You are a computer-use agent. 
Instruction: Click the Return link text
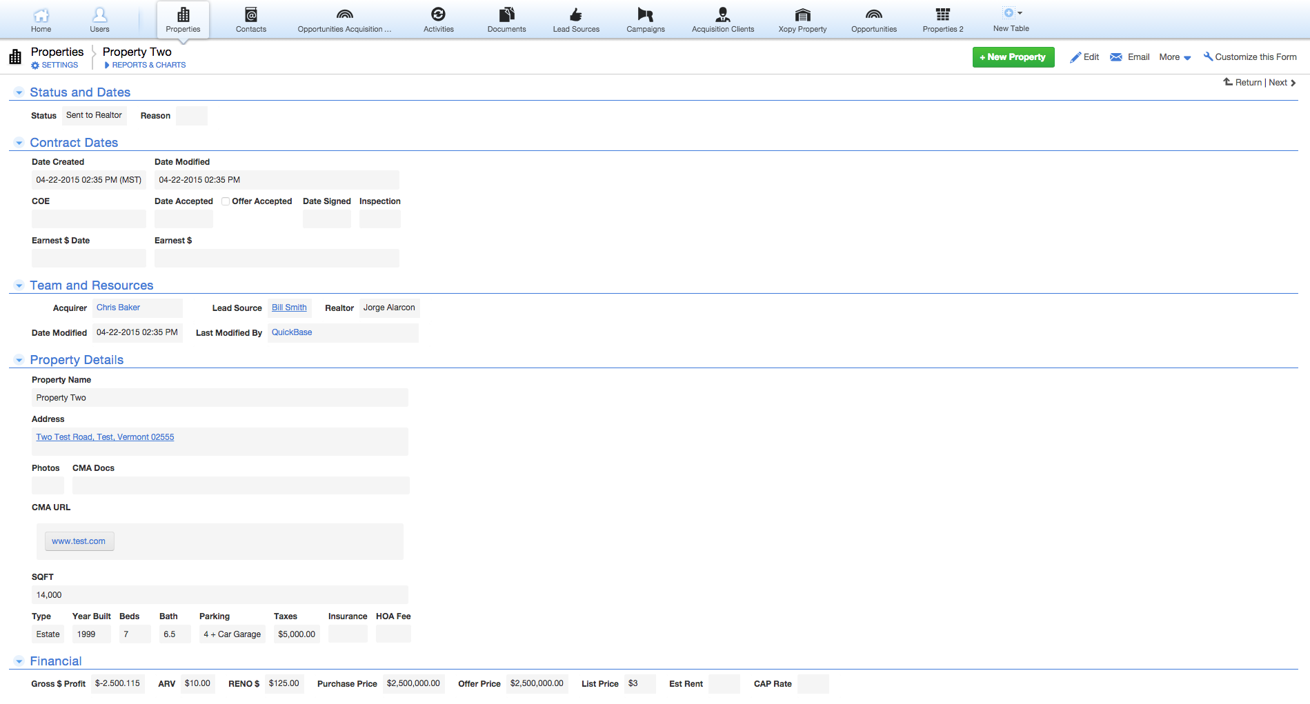point(1248,83)
